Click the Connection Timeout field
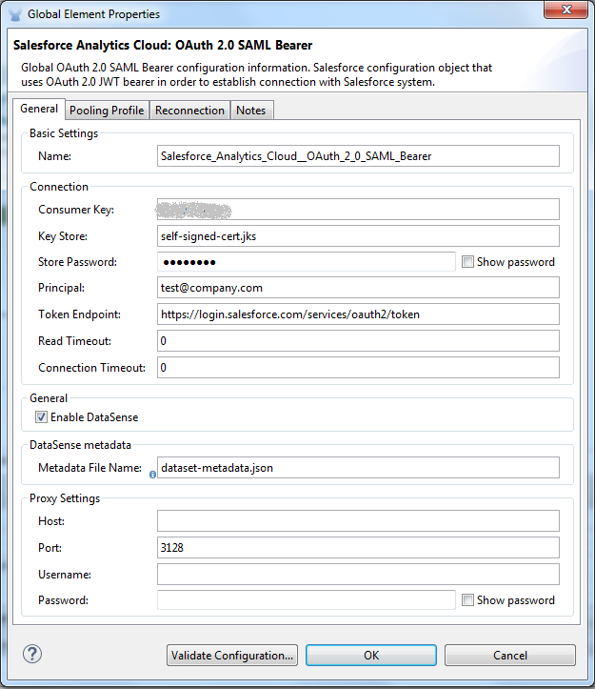Image resolution: width=595 pixels, height=689 pixels. (x=358, y=367)
